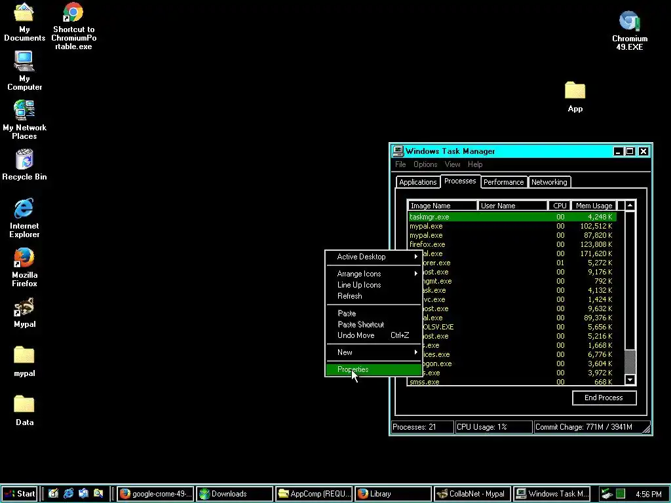The image size is (671, 503).
Task: Open Task Manager Options menu
Action: point(425,164)
